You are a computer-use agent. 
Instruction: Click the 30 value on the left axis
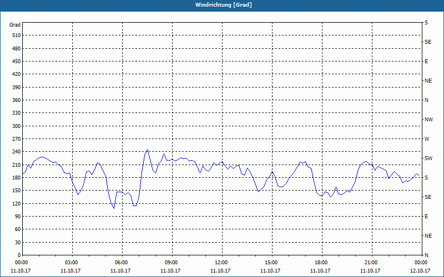[17, 242]
